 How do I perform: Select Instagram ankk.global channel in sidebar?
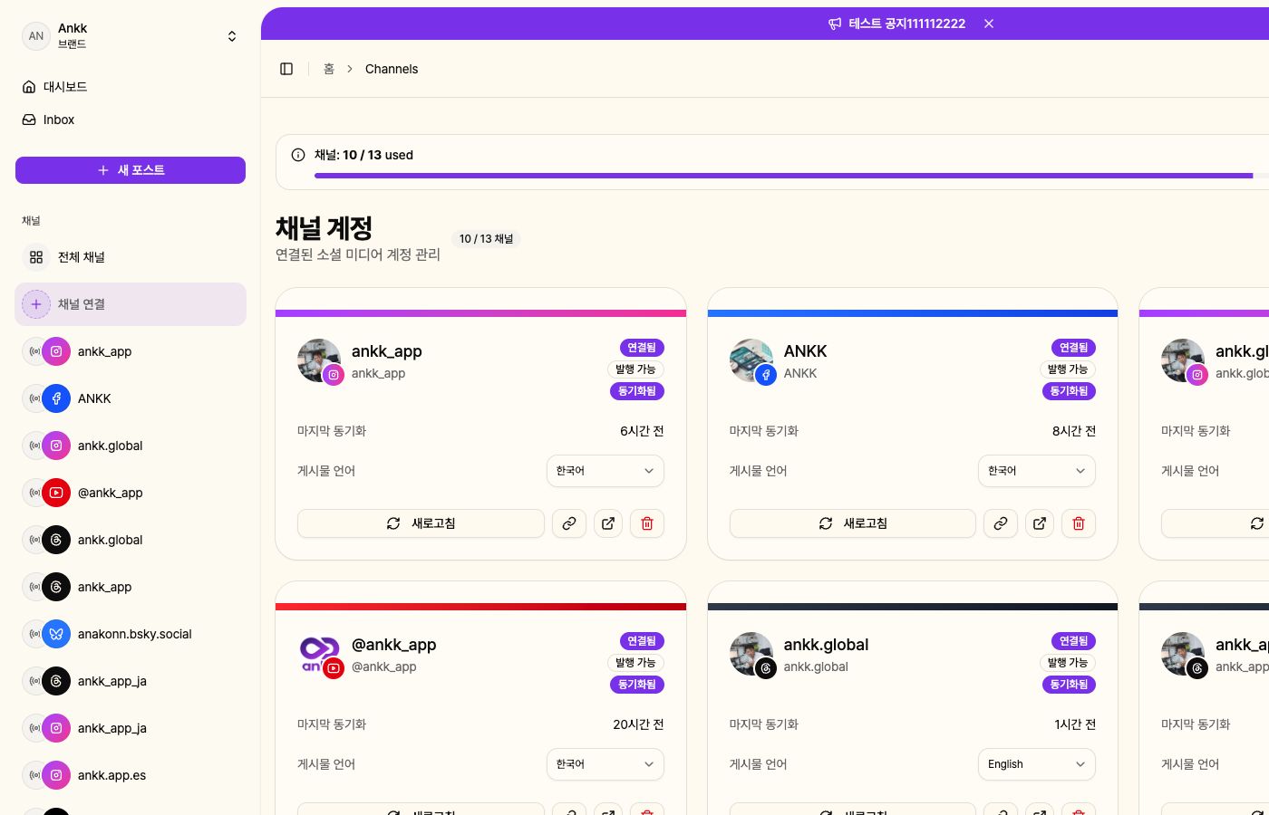pos(131,446)
